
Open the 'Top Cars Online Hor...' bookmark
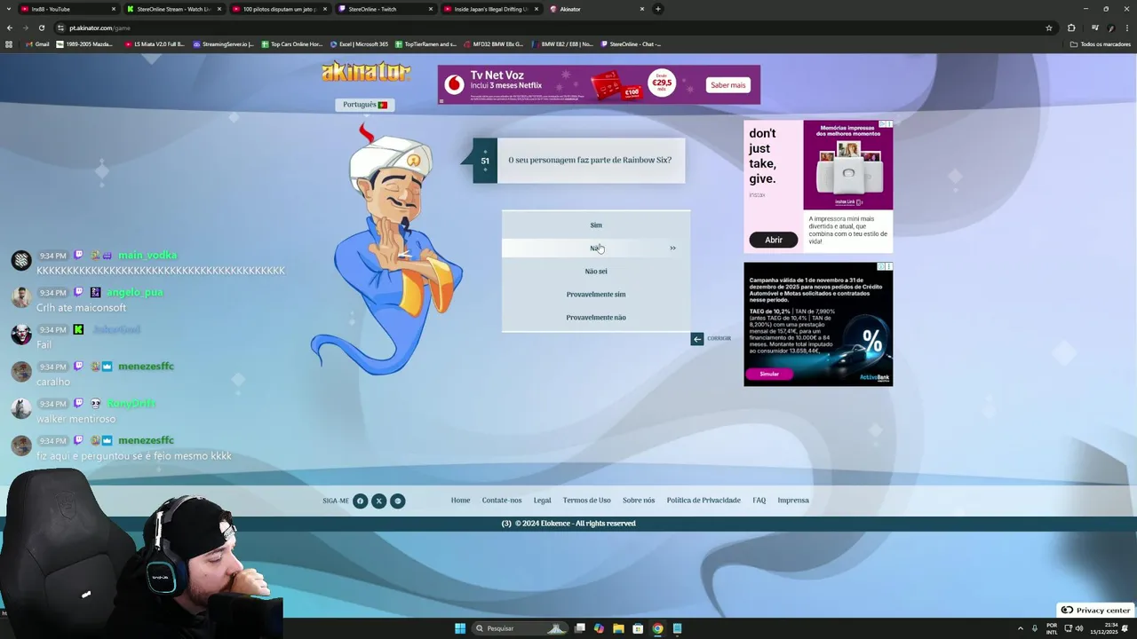tap(291, 43)
